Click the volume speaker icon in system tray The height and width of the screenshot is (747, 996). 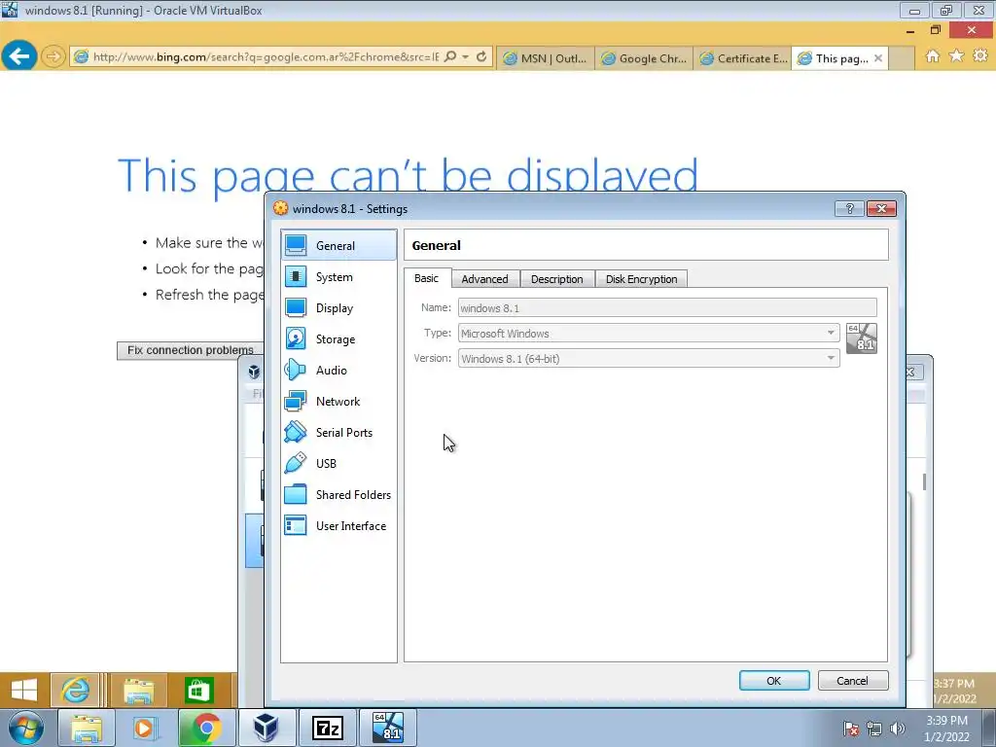(x=898, y=729)
